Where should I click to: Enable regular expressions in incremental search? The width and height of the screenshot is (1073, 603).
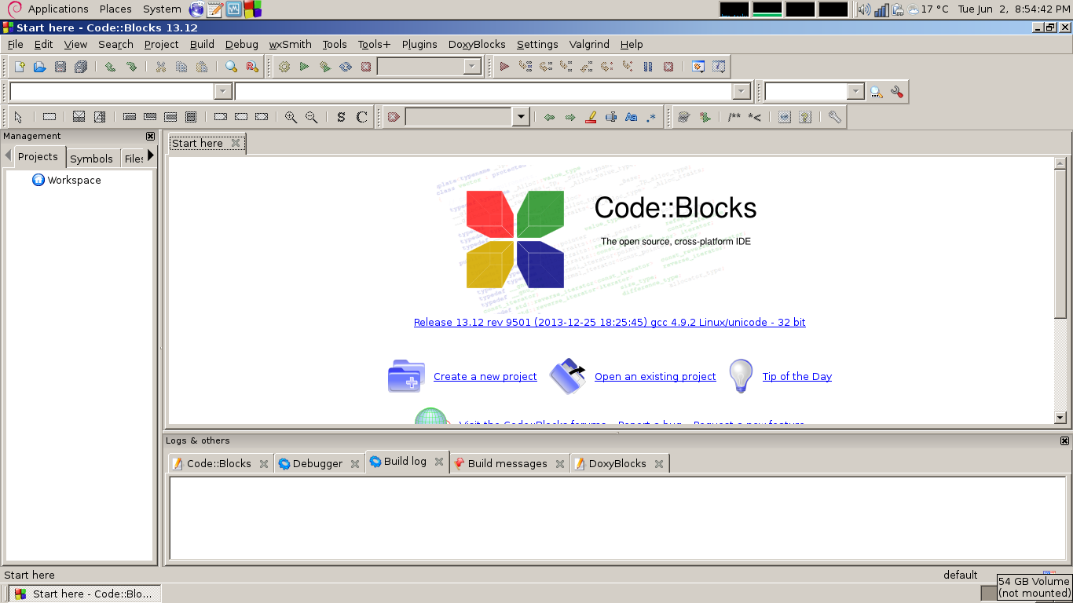click(650, 117)
